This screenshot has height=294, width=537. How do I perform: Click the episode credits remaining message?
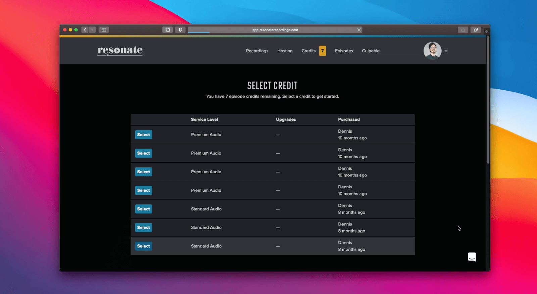point(273,97)
